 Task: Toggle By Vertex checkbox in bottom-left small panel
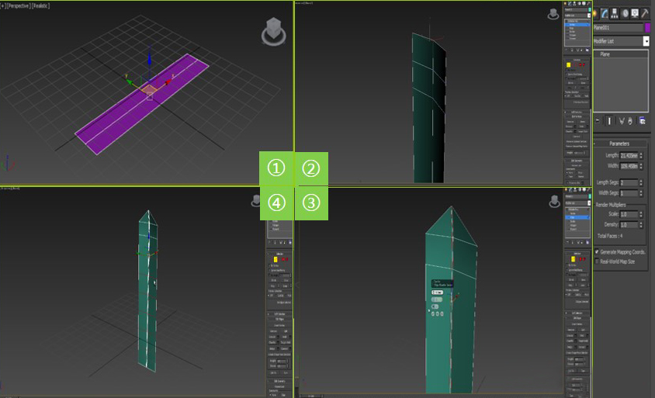coord(270,265)
